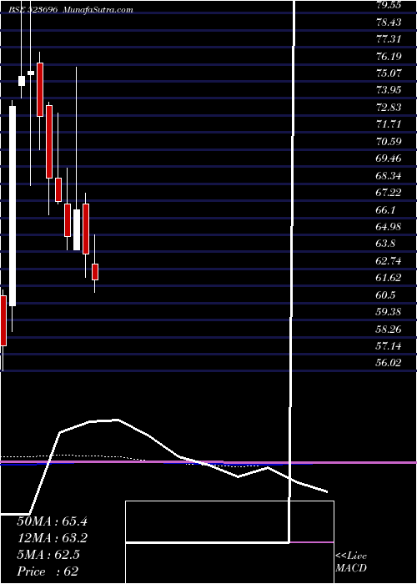417x584 pixels.
Task: Click the 56.02 price axis label
Action: point(389,363)
